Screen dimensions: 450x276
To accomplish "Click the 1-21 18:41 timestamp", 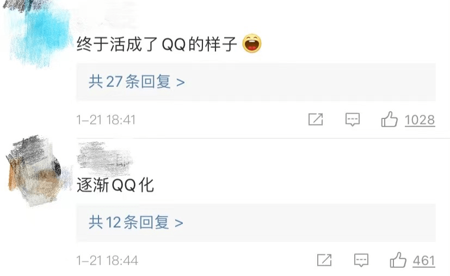I will click(106, 120).
